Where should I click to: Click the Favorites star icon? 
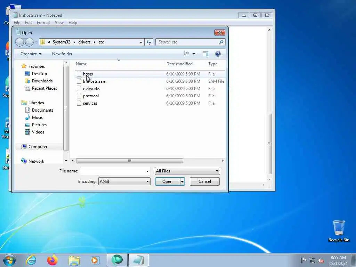coord(24,66)
